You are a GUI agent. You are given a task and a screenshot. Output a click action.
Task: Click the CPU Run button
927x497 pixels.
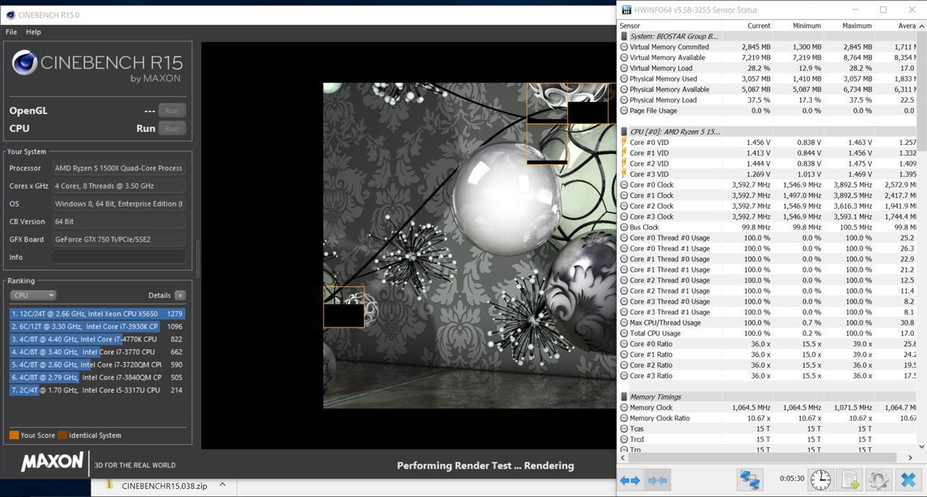coord(172,128)
